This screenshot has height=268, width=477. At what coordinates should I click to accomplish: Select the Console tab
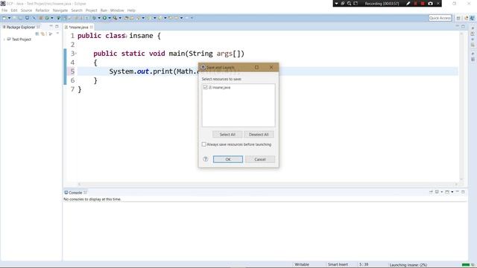click(75, 193)
